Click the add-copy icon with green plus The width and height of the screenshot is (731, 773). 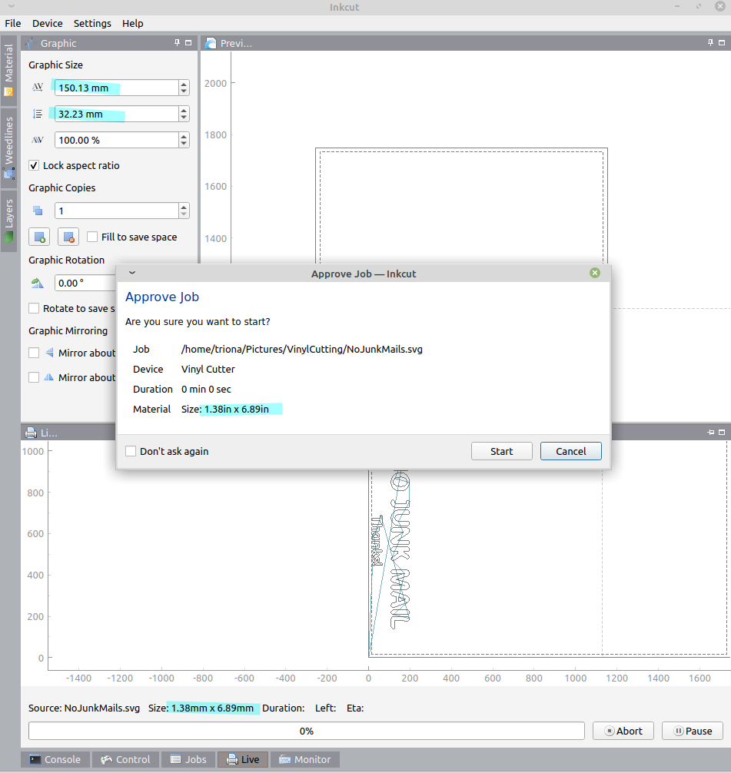tap(39, 237)
